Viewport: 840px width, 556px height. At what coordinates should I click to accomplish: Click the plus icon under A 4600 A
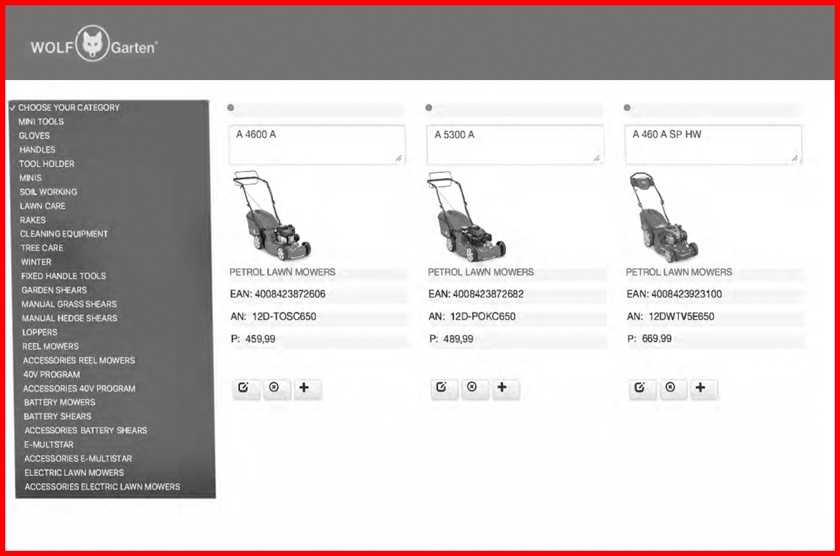tap(304, 388)
